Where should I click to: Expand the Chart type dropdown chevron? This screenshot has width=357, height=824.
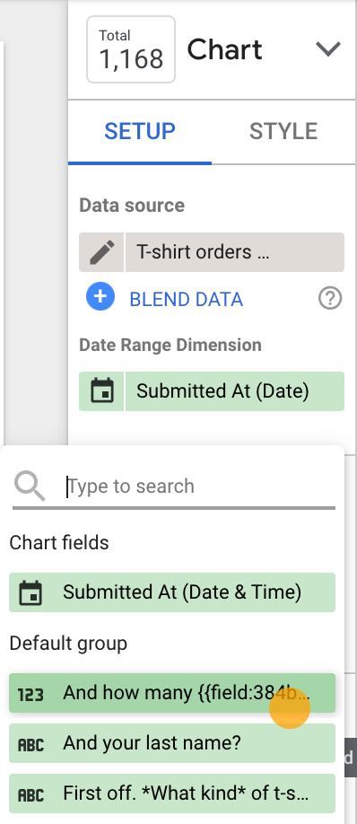tap(328, 49)
